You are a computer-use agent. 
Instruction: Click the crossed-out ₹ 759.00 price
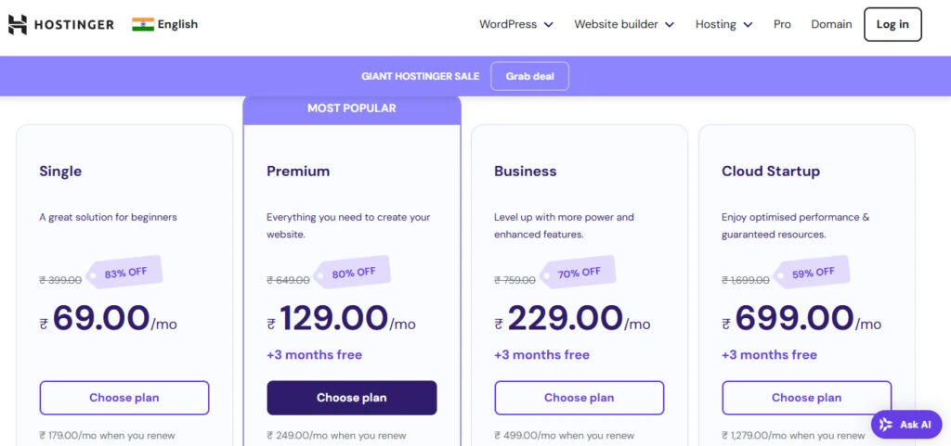coord(515,280)
